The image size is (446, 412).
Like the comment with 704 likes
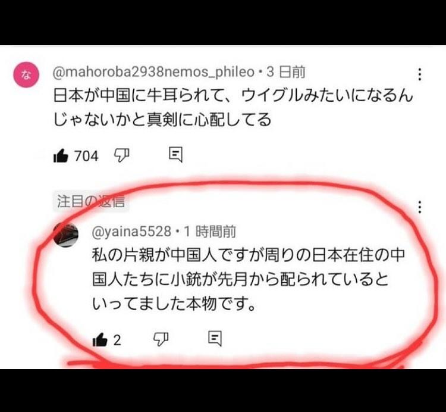click(x=61, y=156)
